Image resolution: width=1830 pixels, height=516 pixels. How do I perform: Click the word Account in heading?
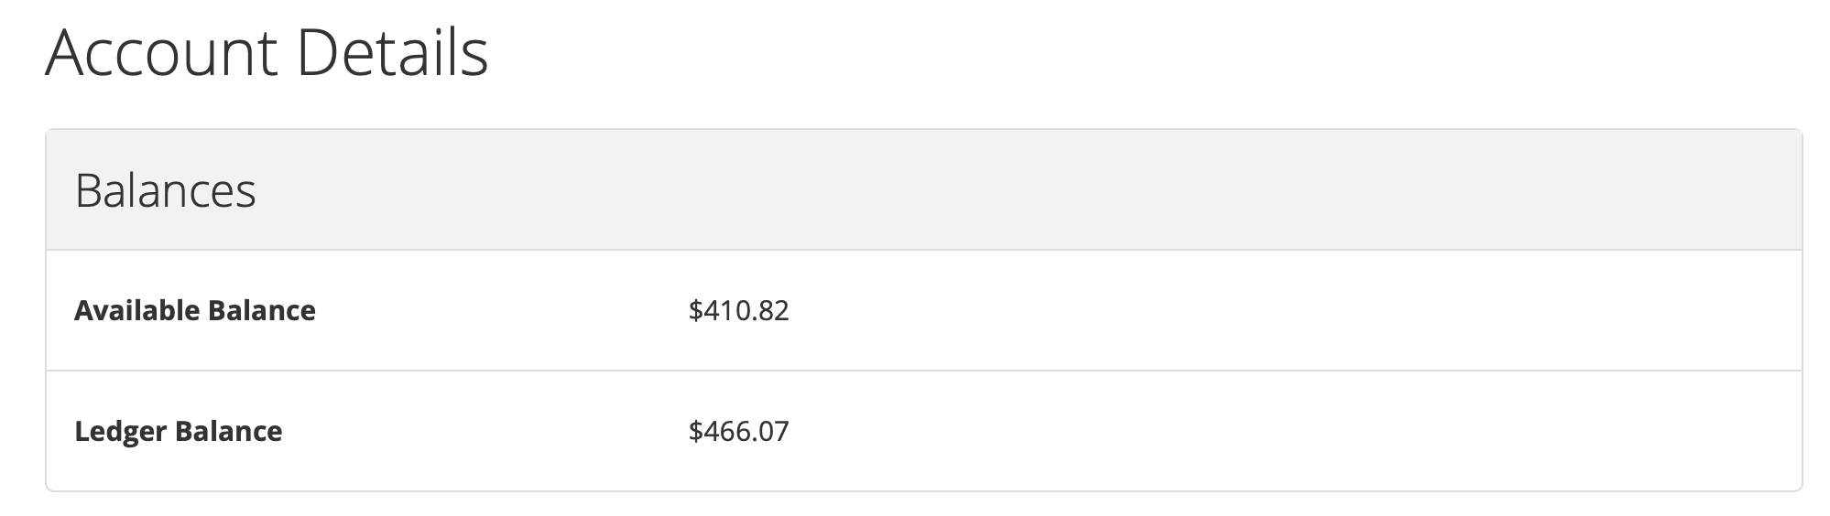[161, 53]
